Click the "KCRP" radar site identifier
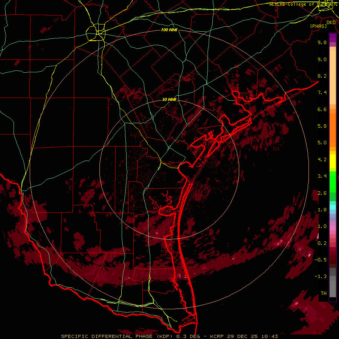The width and height of the screenshot is (339, 339). pos(217,336)
